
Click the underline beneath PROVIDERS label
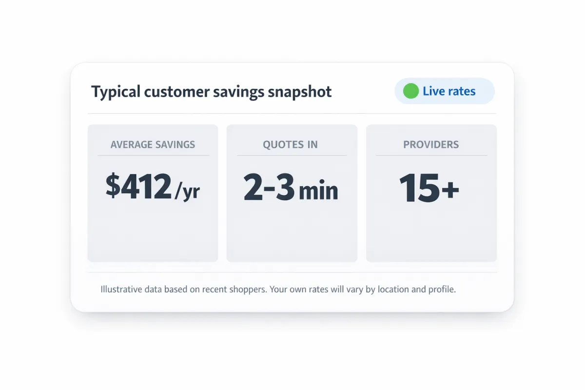[x=431, y=156]
